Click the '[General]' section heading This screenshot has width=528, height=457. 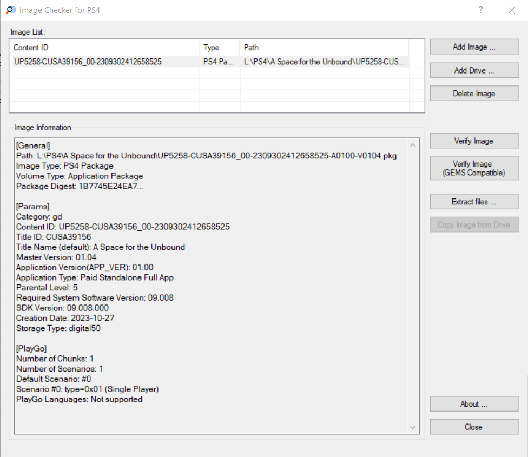[33, 145]
